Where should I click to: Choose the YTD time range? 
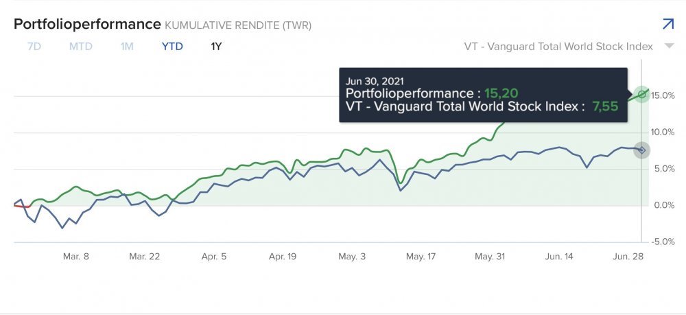[171, 47]
